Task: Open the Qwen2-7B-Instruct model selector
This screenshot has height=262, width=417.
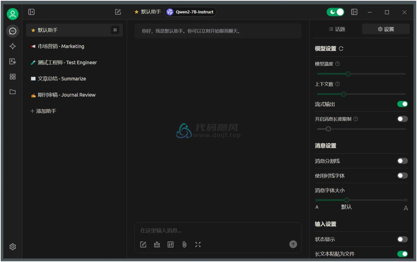Action: pos(191,12)
